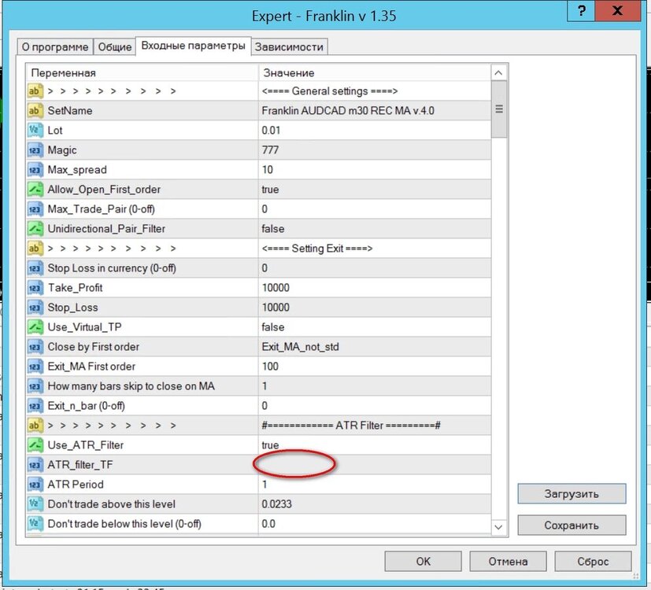Edit the Max_spread value 10
The height and width of the screenshot is (590, 651).
pyautogui.click(x=374, y=170)
